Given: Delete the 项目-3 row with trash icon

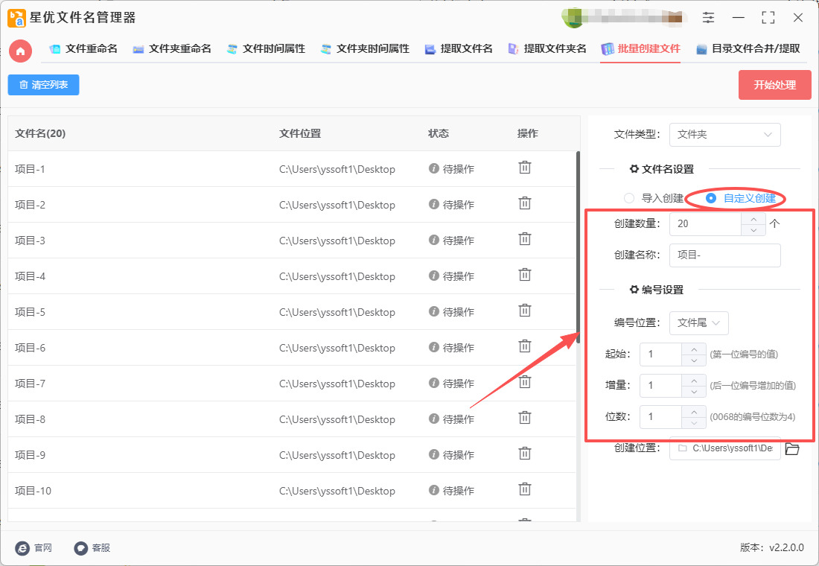Looking at the screenshot, I should (524, 239).
